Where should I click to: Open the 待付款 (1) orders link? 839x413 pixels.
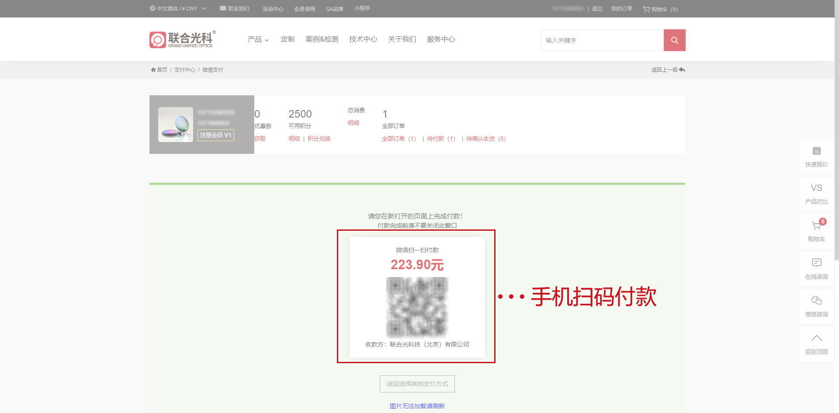click(441, 139)
